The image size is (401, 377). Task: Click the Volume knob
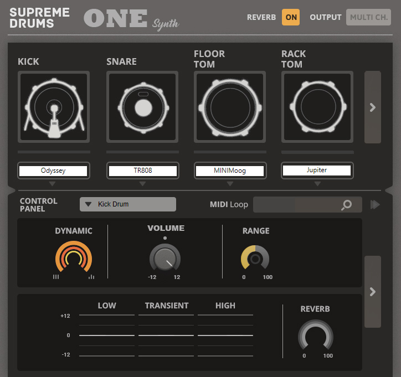pyautogui.click(x=164, y=259)
